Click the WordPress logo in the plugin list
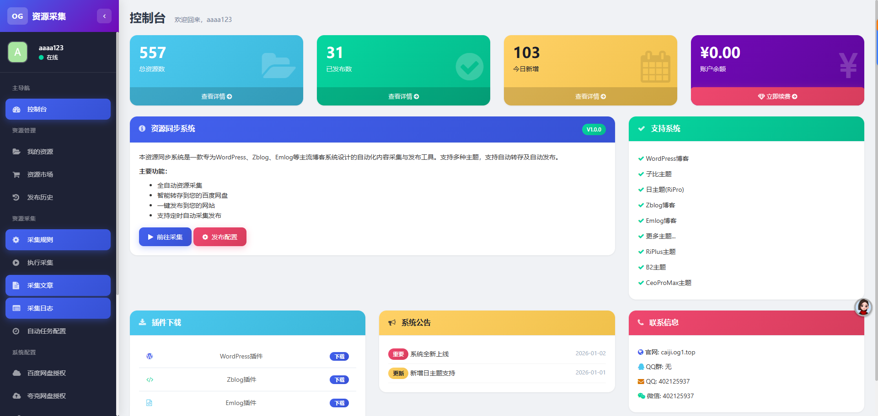This screenshot has height=416, width=878. [149, 356]
